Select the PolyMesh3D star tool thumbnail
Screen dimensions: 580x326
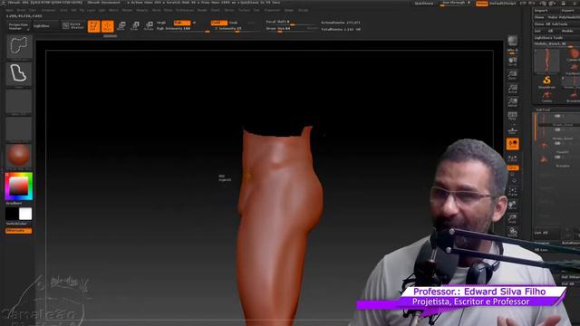pyautogui.click(x=574, y=69)
